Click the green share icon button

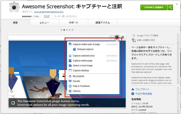tap(170, 8)
